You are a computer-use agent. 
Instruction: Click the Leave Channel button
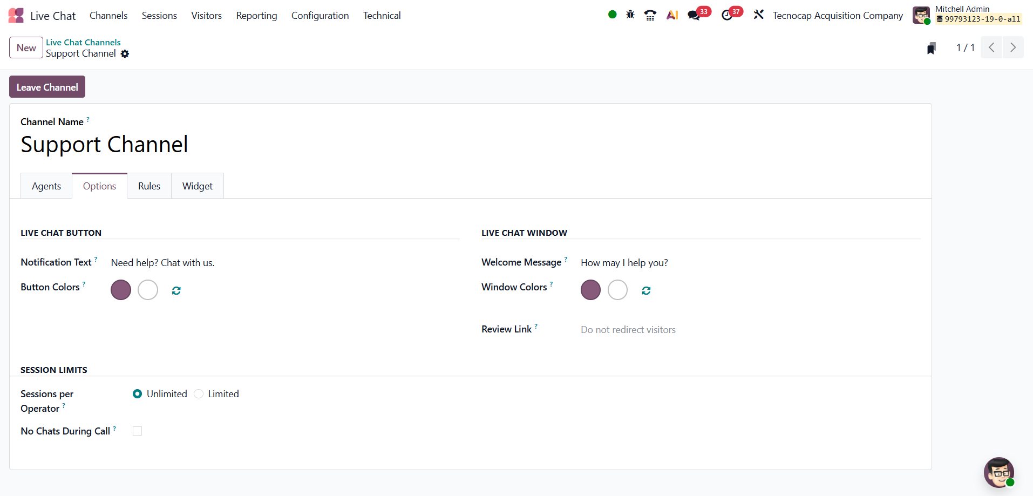[47, 87]
